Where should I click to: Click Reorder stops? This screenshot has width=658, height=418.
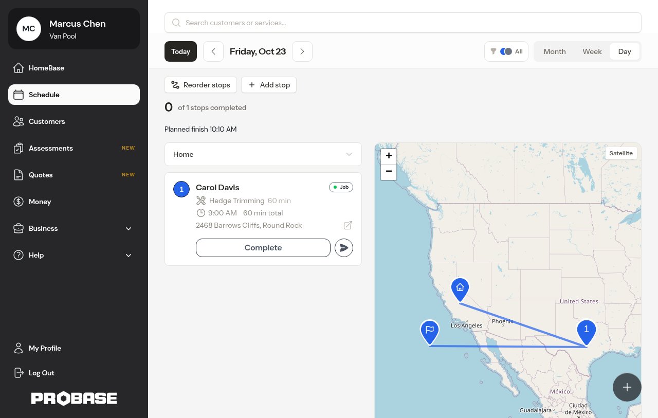[201, 85]
